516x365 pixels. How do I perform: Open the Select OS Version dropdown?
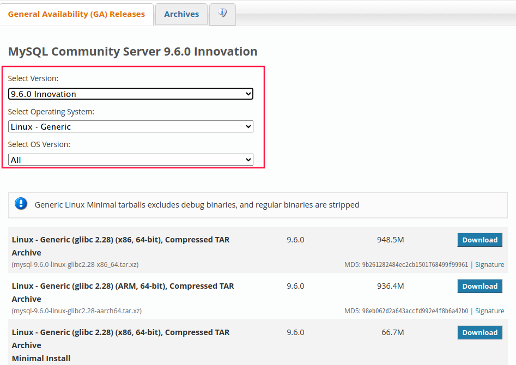coord(131,160)
